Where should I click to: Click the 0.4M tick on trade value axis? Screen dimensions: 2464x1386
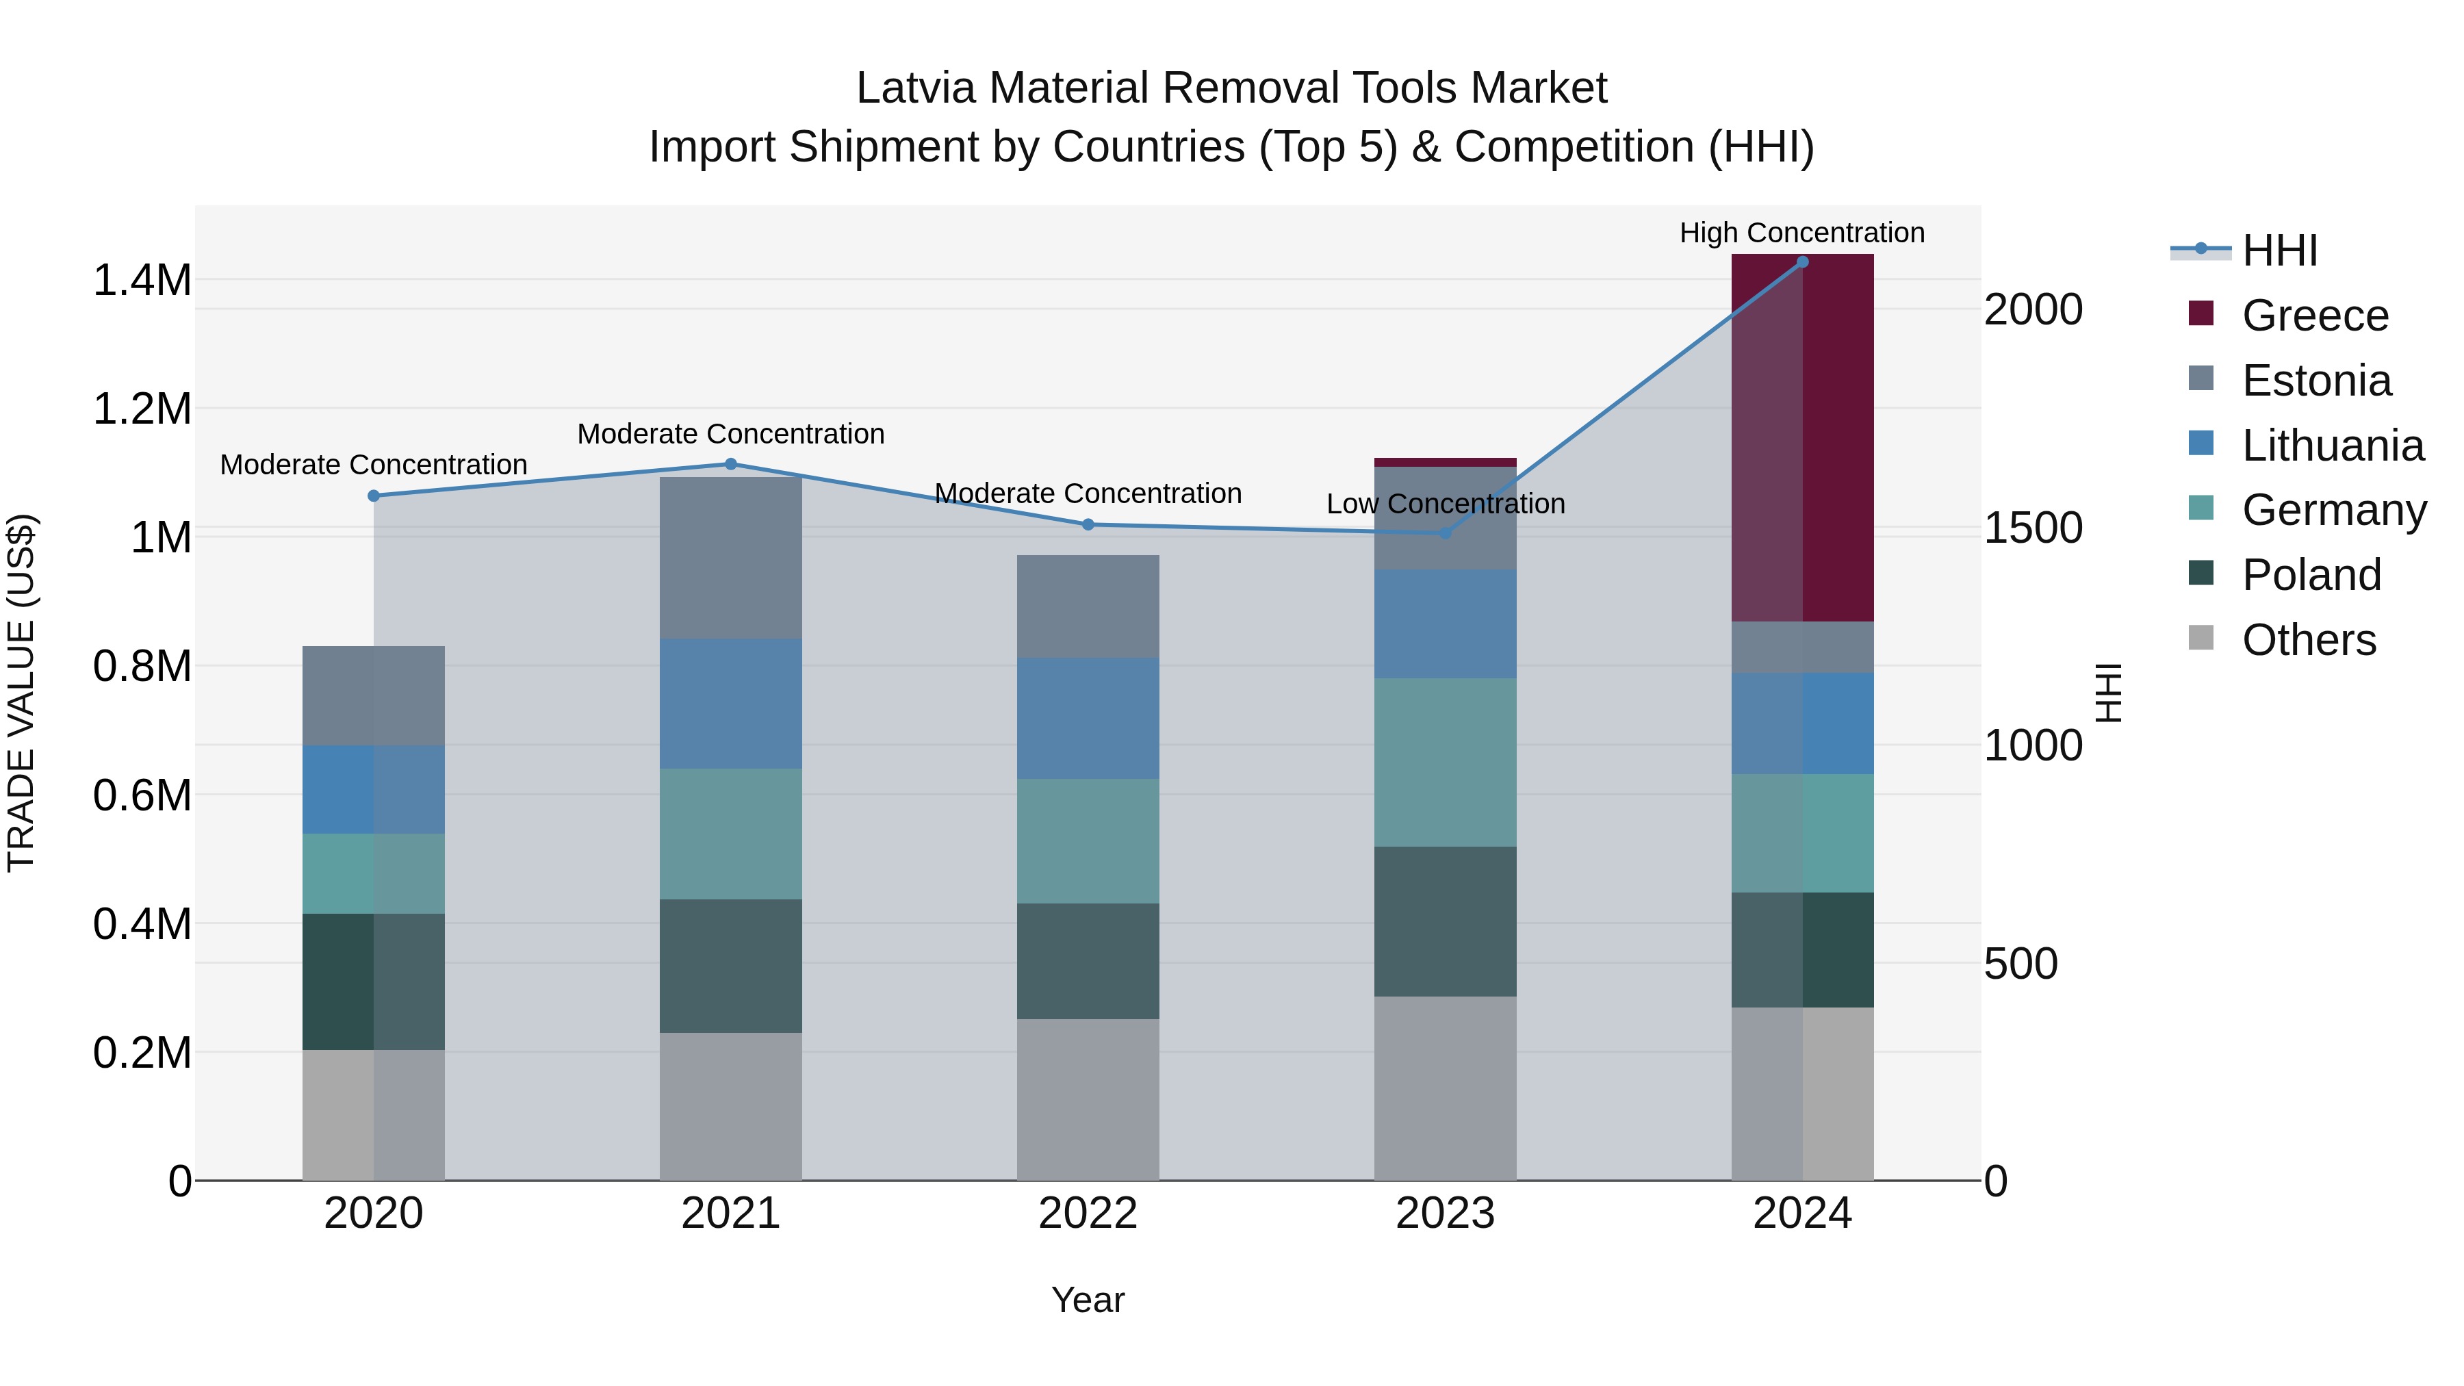tap(142, 924)
